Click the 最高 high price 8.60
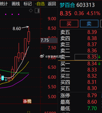The image size is (102, 113). (92, 102)
